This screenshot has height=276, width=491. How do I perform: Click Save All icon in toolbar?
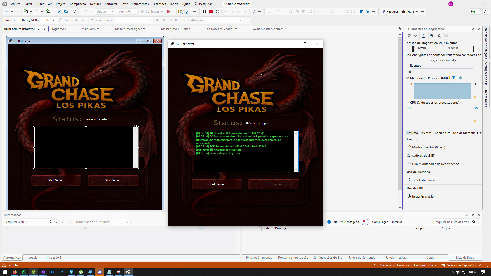[66, 11]
